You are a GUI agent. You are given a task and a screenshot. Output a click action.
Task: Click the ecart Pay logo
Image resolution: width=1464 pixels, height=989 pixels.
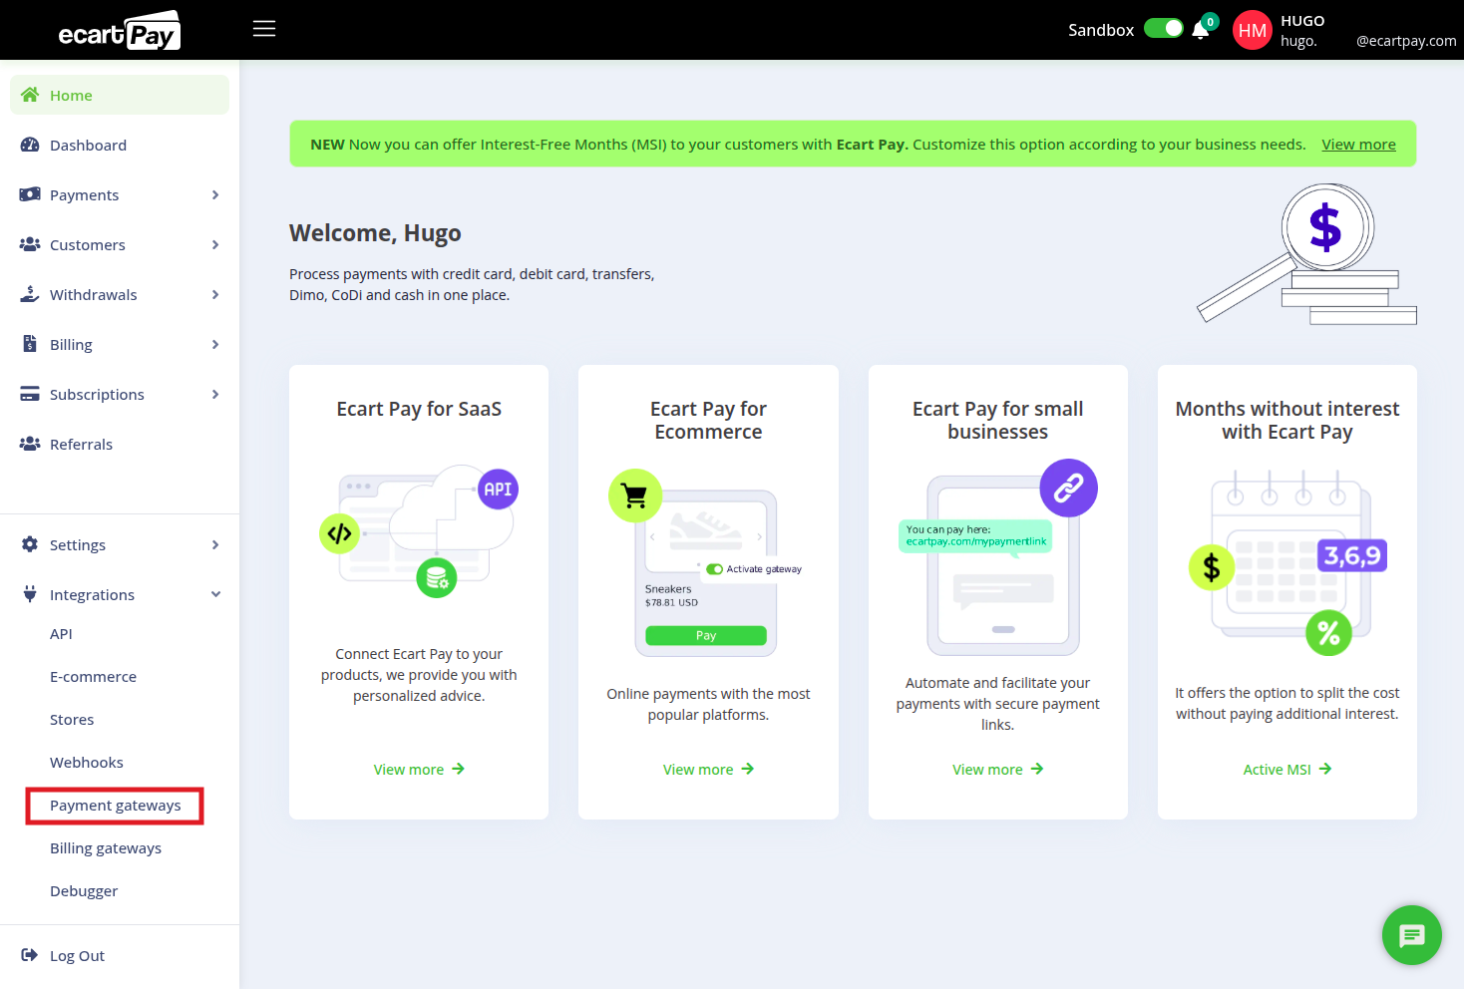coord(120,31)
